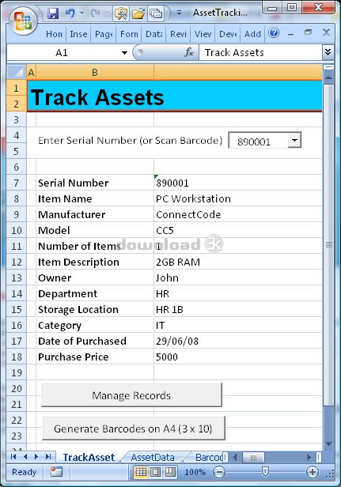Click the Open folder icon in quick access toolbar
Screen dimensions: 341x487
(x=138, y=13)
